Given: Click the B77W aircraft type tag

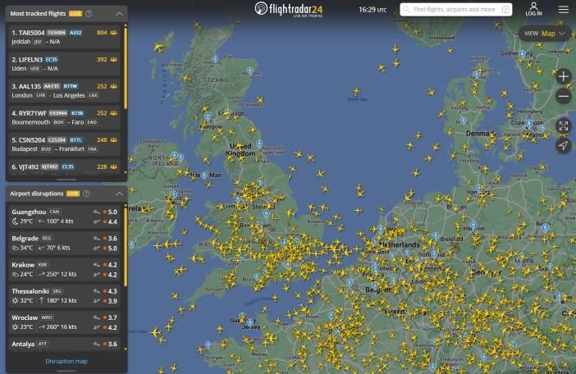Looking at the screenshot, I should [71, 86].
